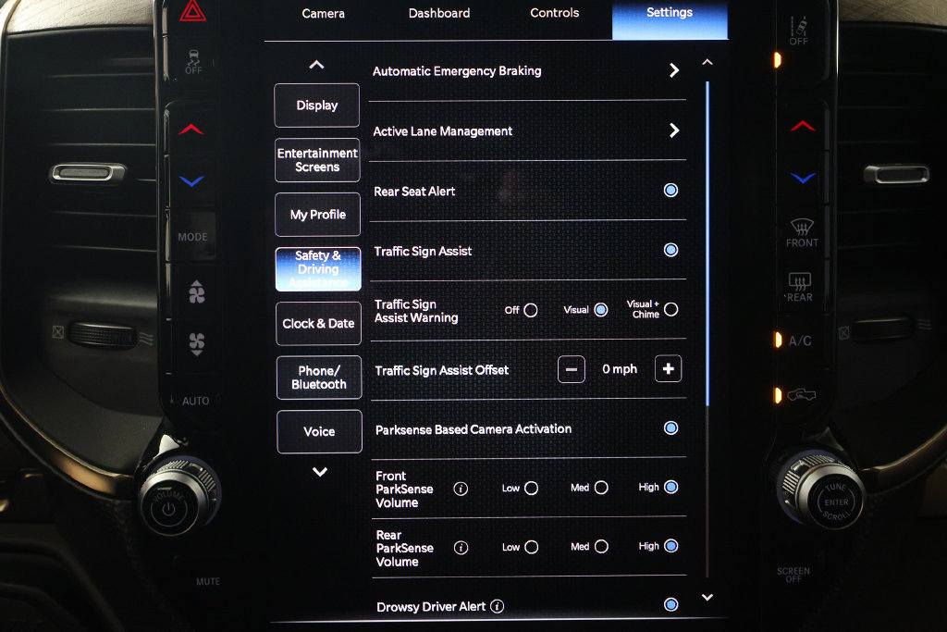Image resolution: width=947 pixels, height=632 pixels.
Task: Tap the volume power knob
Action: [x=168, y=507]
